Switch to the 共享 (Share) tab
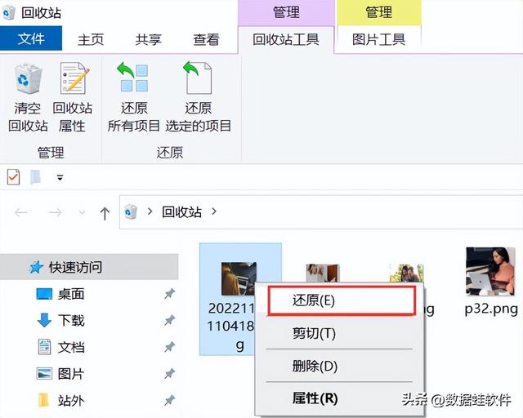The height and width of the screenshot is (418, 523). 149,39
